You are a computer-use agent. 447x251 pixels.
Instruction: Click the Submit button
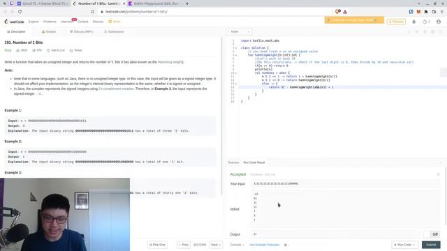click(x=431, y=245)
